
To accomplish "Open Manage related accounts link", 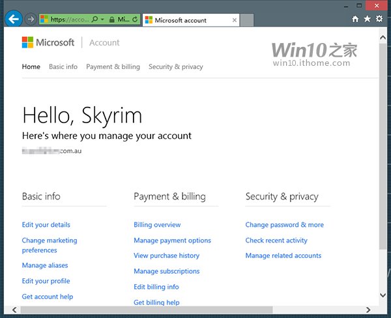I will pyautogui.click(x=283, y=255).
